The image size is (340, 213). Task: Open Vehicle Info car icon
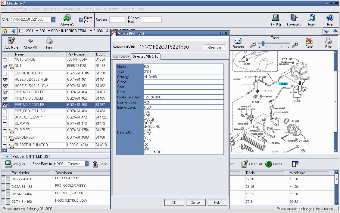pyautogui.click(x=67, y=18)
